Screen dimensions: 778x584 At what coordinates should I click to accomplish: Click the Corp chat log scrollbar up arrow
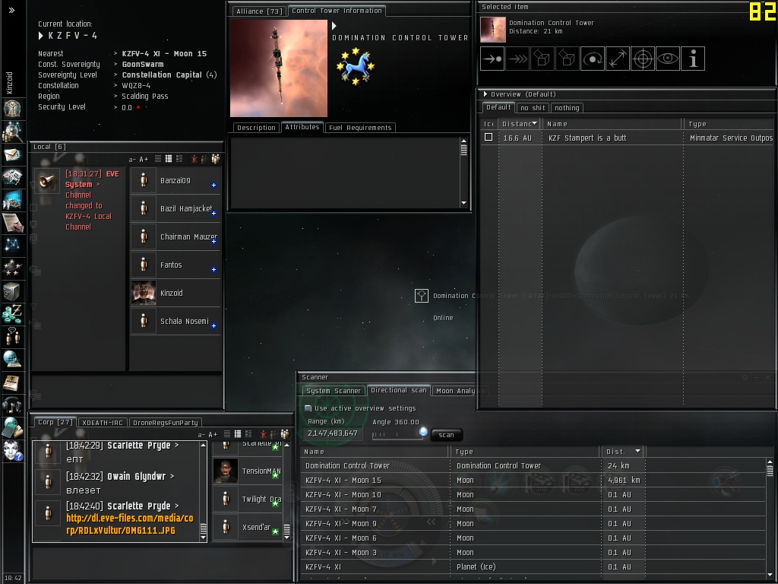click(203, 446)
